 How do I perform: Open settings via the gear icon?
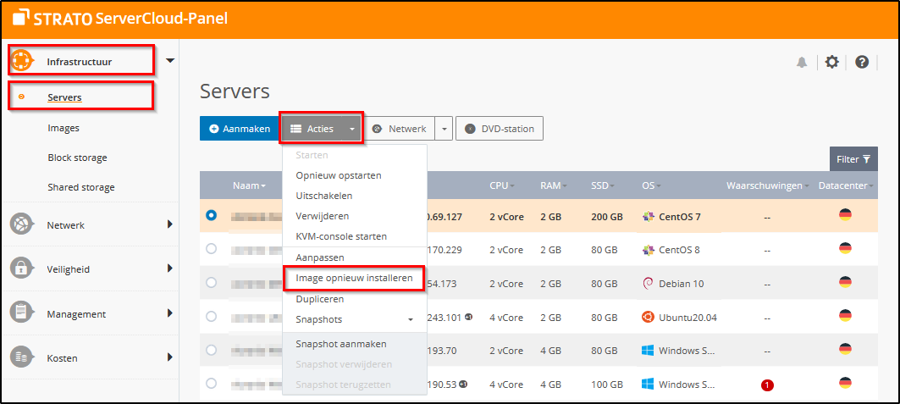[831, 63]
